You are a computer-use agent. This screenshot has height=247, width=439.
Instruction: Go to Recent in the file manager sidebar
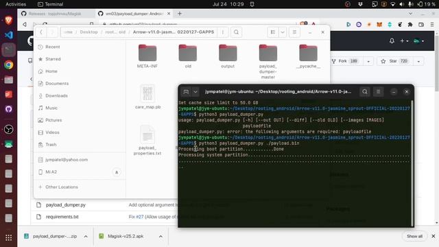[53, 47]
